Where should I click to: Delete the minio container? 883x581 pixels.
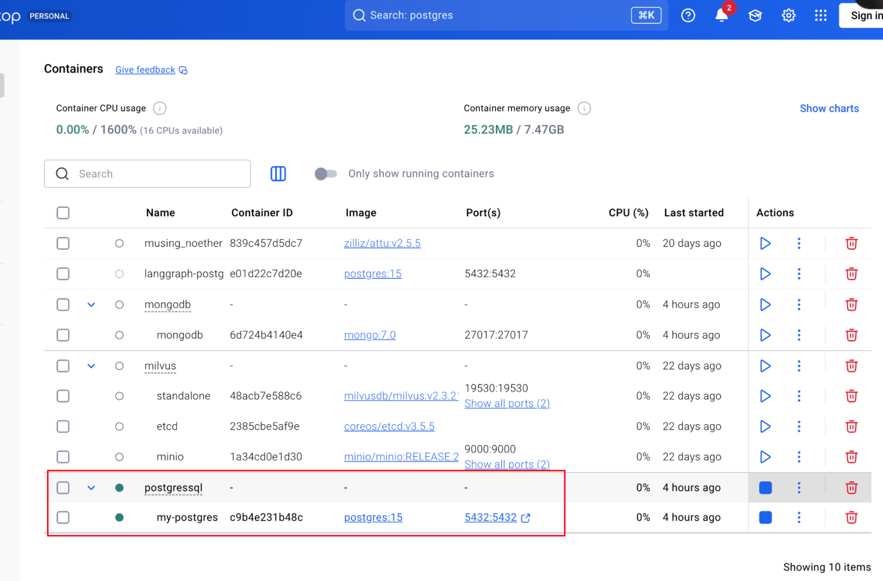pyautogui.click(x=851, y=457)
